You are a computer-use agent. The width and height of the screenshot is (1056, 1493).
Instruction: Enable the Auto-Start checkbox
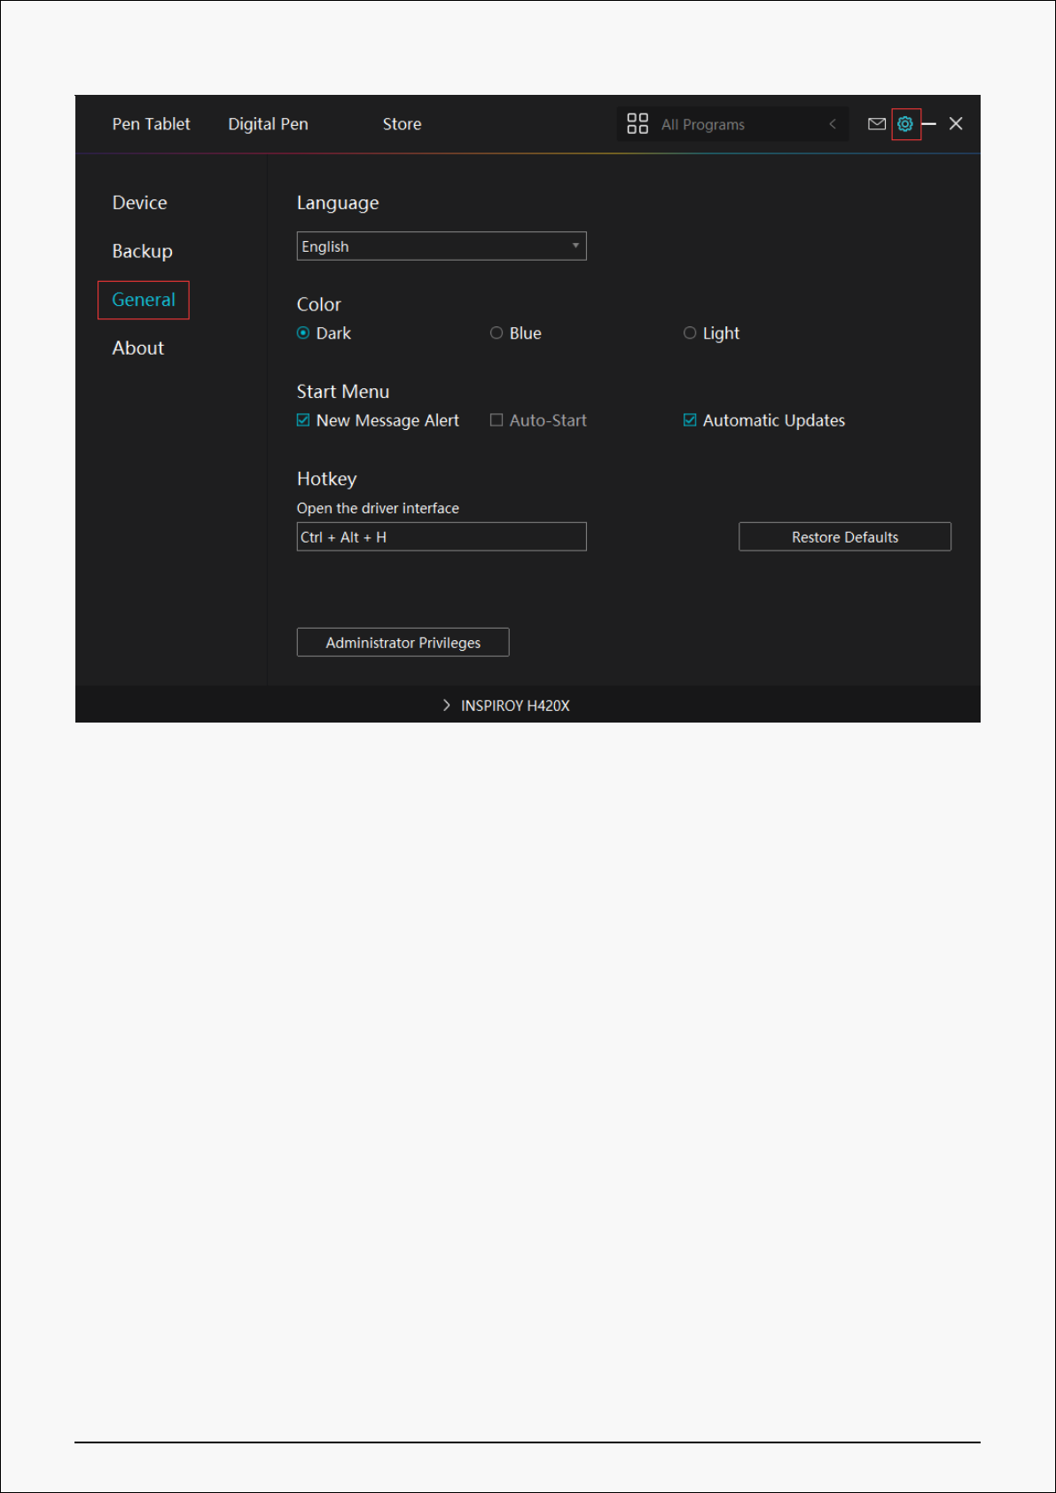497,420
